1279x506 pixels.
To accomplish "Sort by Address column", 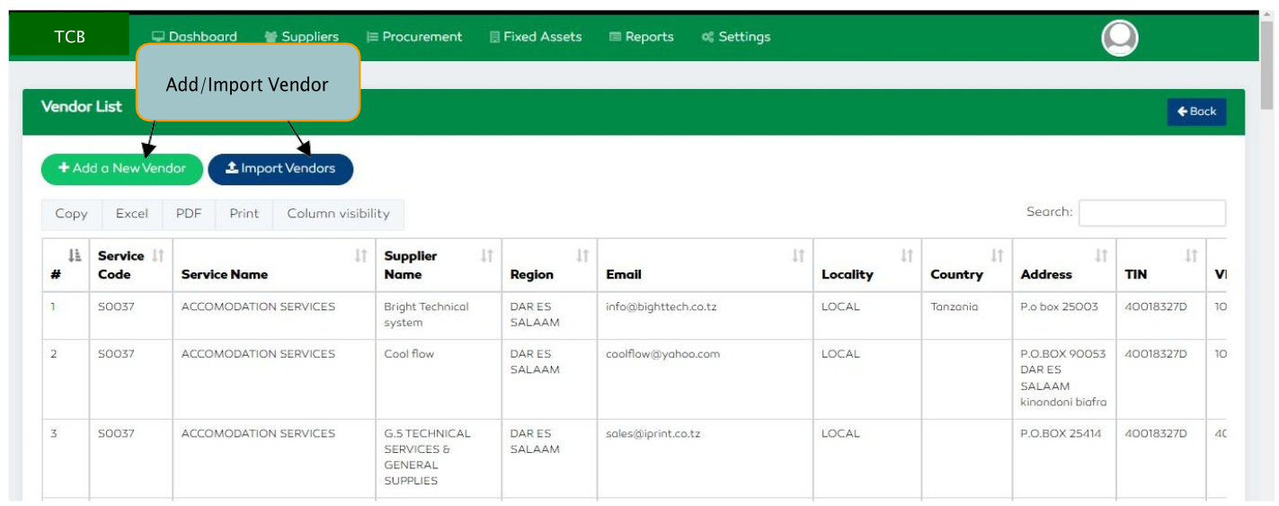I will pos(1064,265).
